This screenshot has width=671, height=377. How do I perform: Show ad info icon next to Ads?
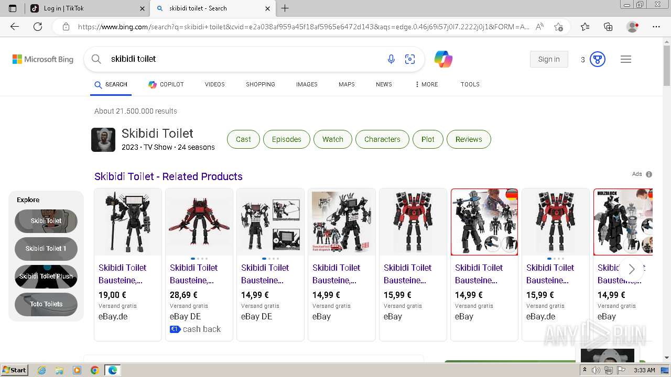click(649, 174)
